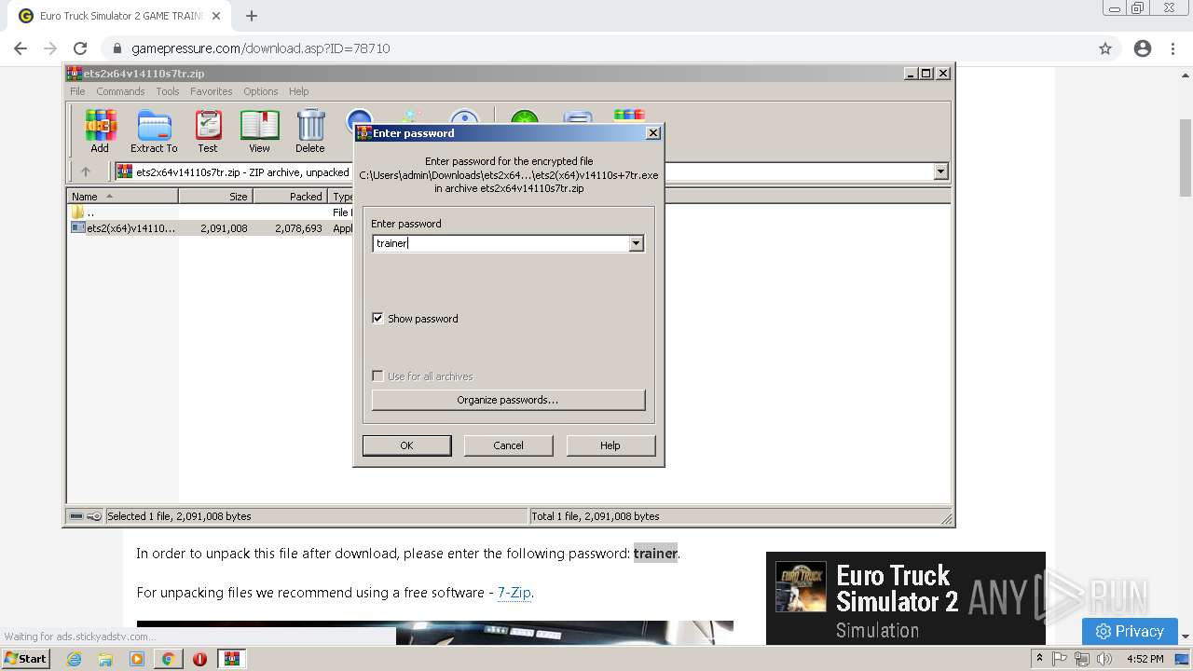
Task: Close the Enter password dialog with X
Action: tap(653, 133)
